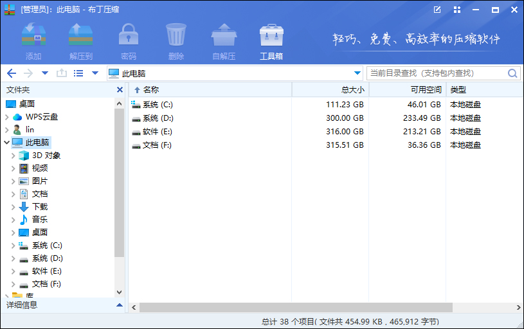Expand the 视频 tree node
Viewport: 524px width, 329px height.
click(13, 168)
